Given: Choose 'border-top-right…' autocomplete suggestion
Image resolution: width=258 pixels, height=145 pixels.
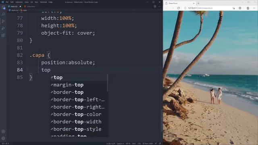Looking at the screenshot, I should (79, 107).
